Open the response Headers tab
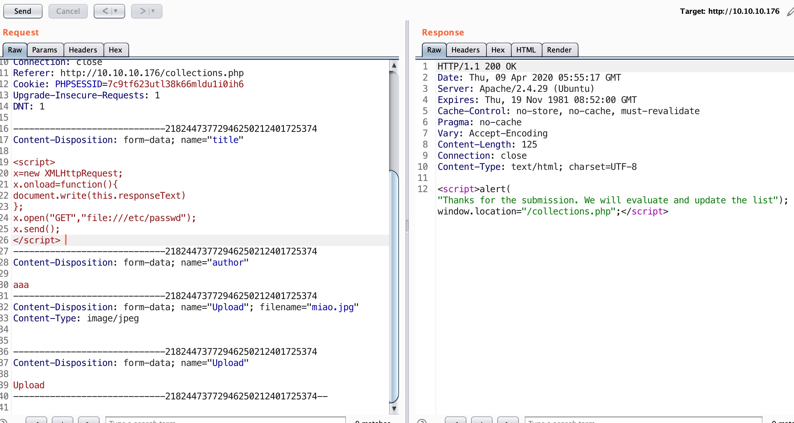The width and height of the screenshot is (794, 423). [x=465, y=50]
